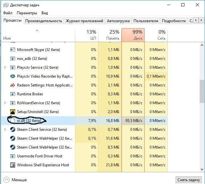Switch to the Журнал приложений tab
Screen dimensions: 205x184
[x=84, y=21]
